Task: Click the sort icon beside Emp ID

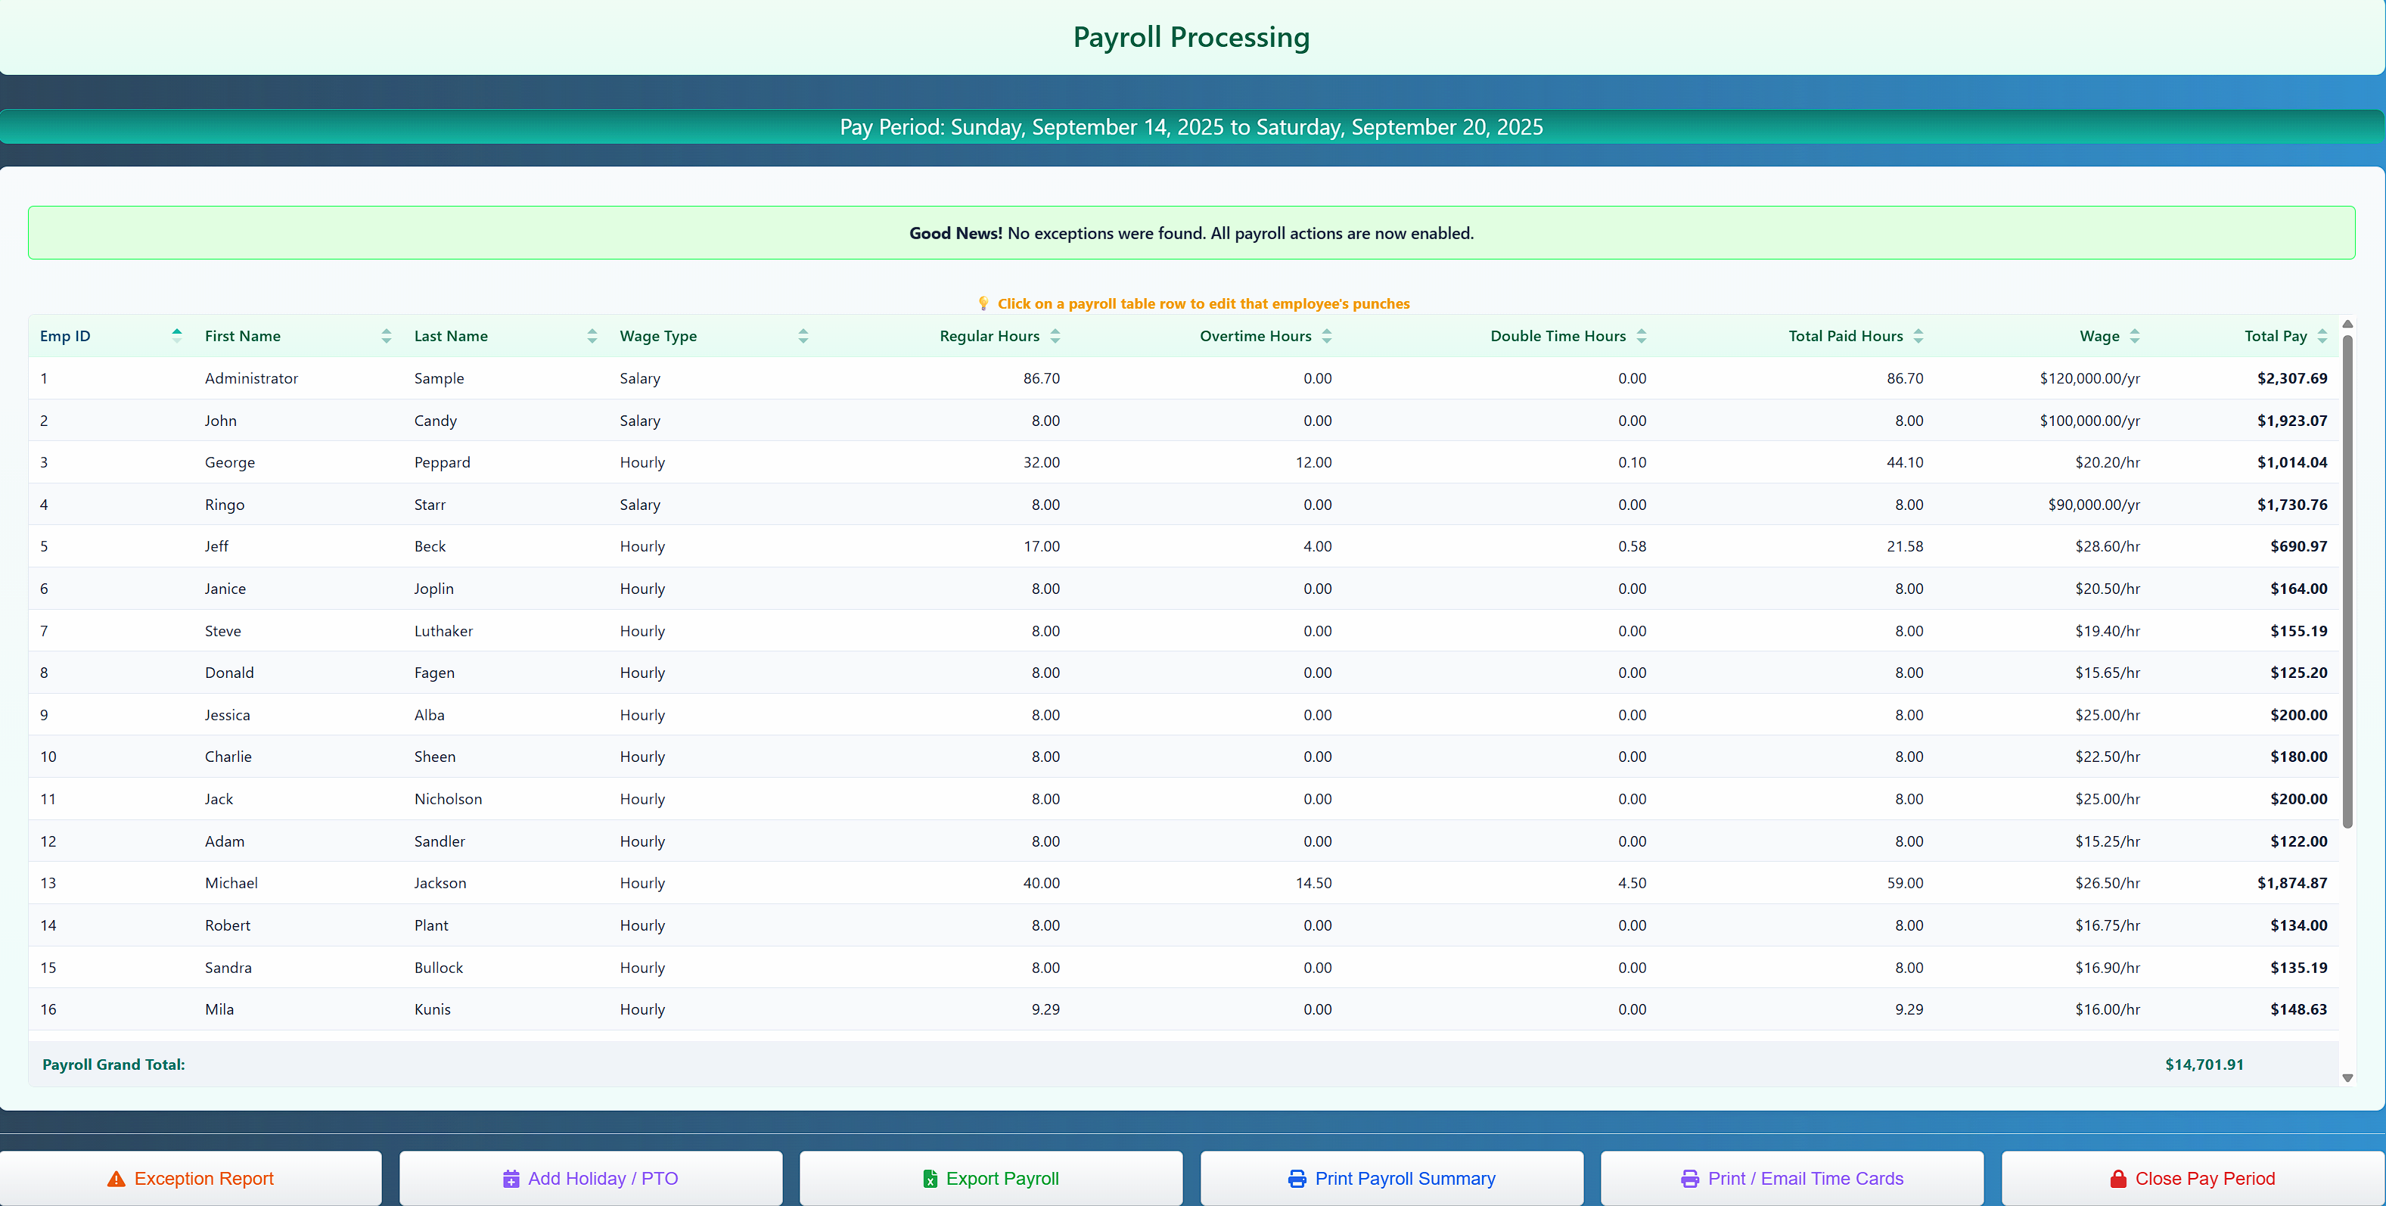Action: pyautogui.click(x=176, y=335)
